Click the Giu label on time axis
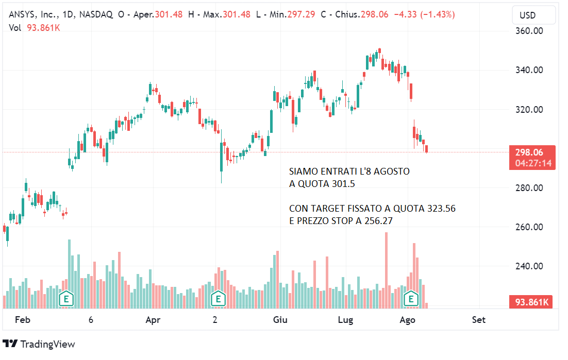The width and height of the screenshot is (568, 360). (280, 320)
